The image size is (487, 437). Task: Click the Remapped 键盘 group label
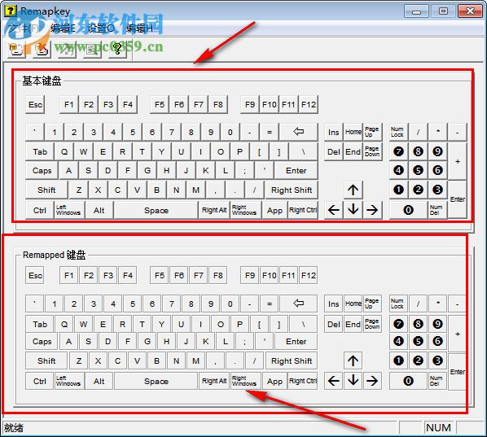pyautogui.click(x=54, y=255)
